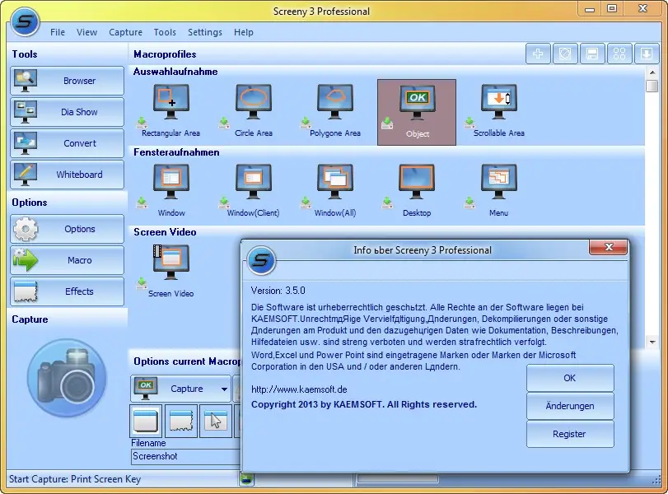
Task: Close the Info über Screeny dialog
Action: tap(609, 247)
